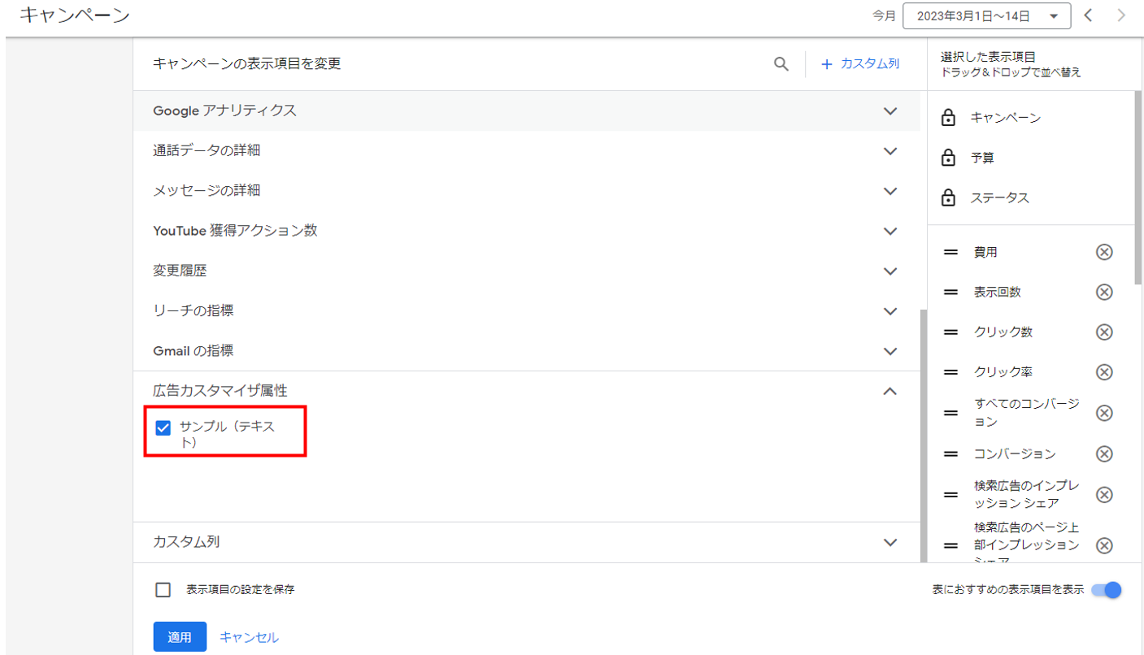Remove 表示回数 column with its X icon

(1104, 292)
